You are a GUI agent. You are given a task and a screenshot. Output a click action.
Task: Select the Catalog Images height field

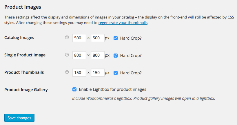tap(98, 38)
